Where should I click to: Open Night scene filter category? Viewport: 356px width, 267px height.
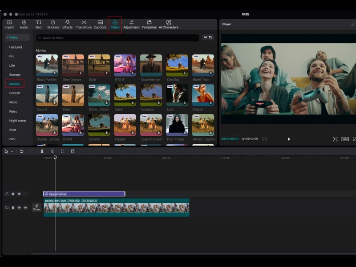click(18, 121)
